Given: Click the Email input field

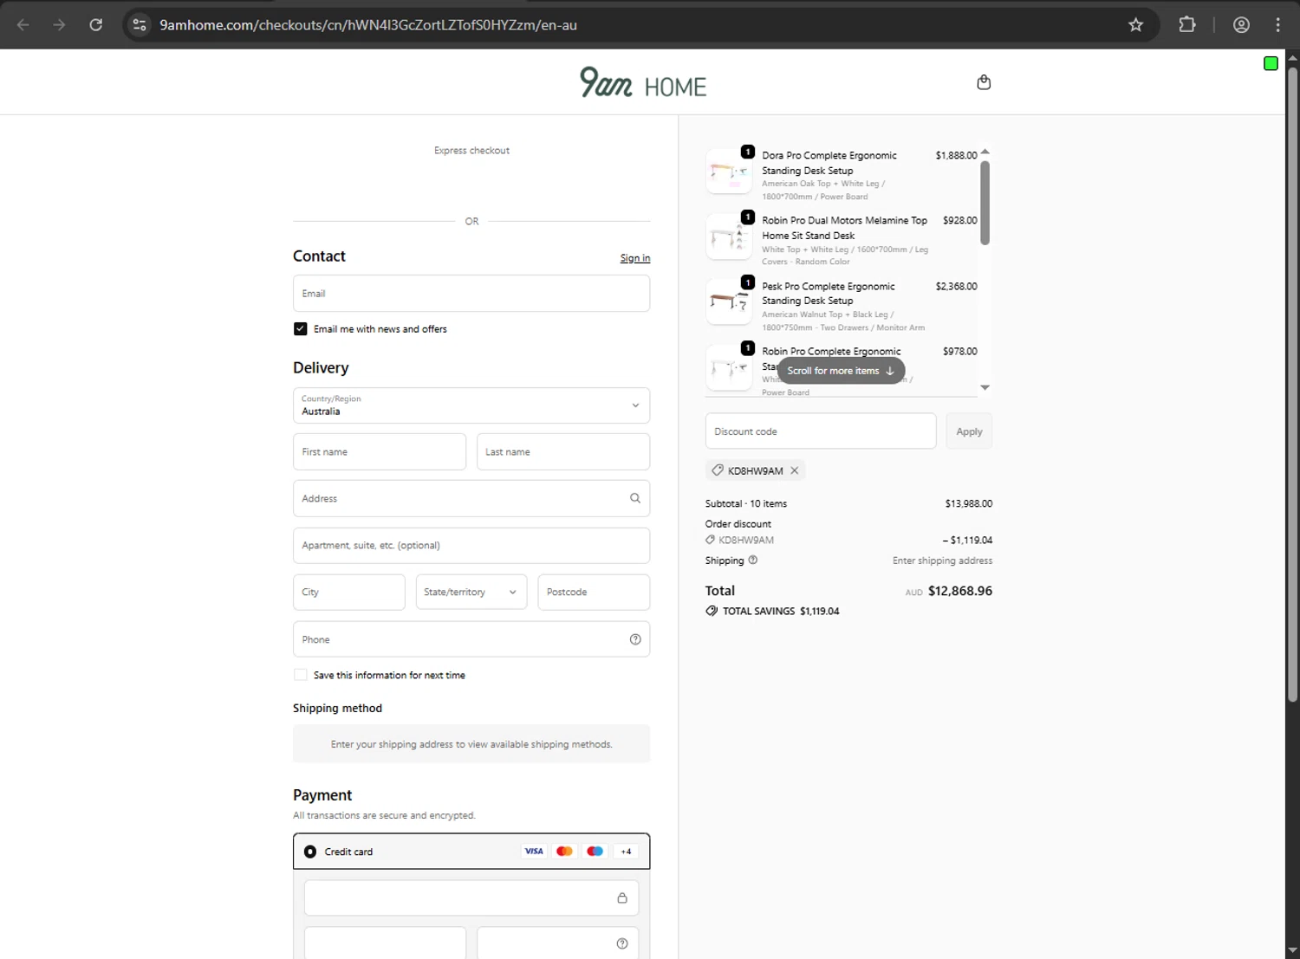Looking at the screenshot, I should pyautogui.click(x=471, y=294).
